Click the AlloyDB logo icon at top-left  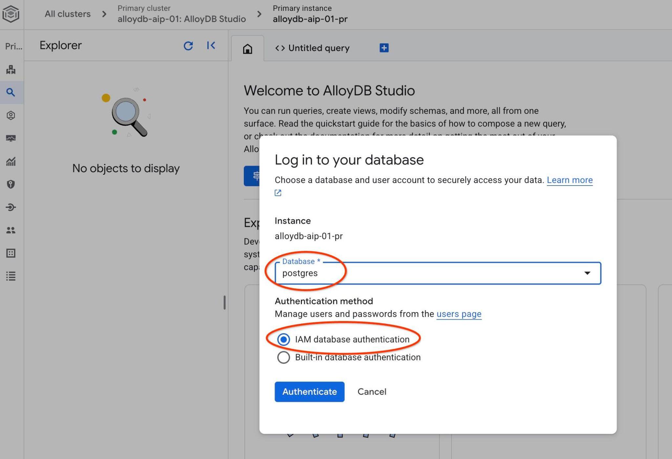tap(11, 14)
